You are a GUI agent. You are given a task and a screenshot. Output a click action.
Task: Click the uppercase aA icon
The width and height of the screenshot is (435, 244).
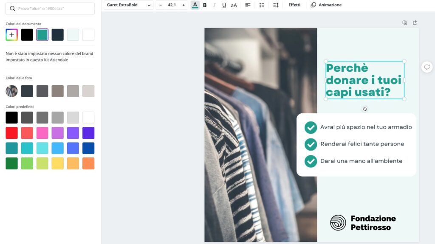coord(234,5)
